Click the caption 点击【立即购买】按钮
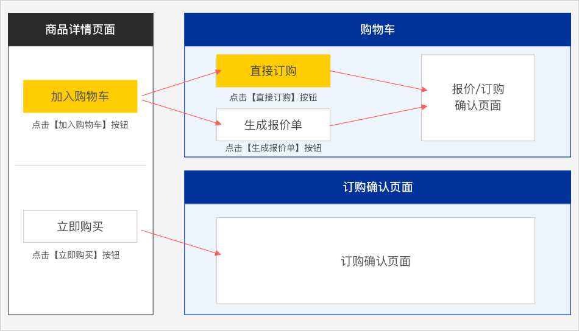The width and height of the screenshot is (579, 331). (x=76, y=255)
